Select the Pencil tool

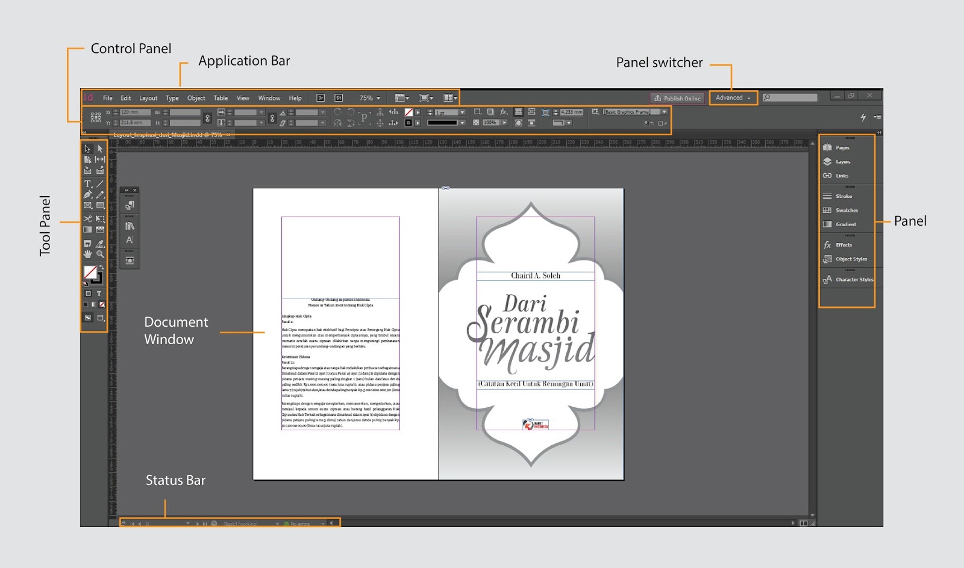click(x=100, y=194)
